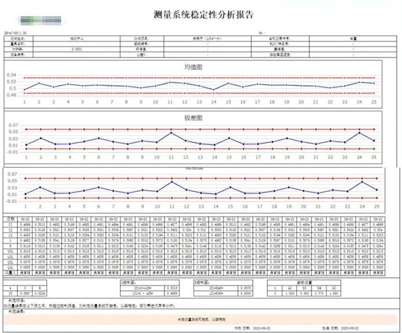Click the 0.0001 resolution value in header table
The width and height of the screenshot is (402, 333).
[x=77, y=48]
